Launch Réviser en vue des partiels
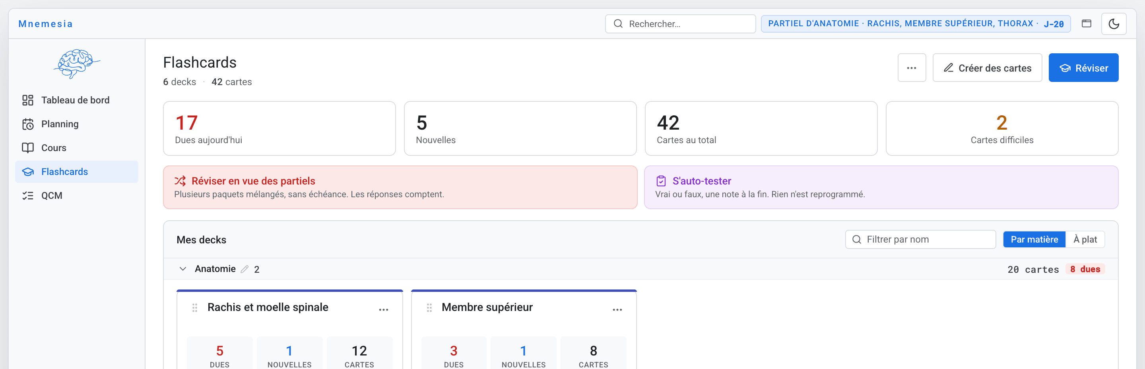 pos(400,187)
